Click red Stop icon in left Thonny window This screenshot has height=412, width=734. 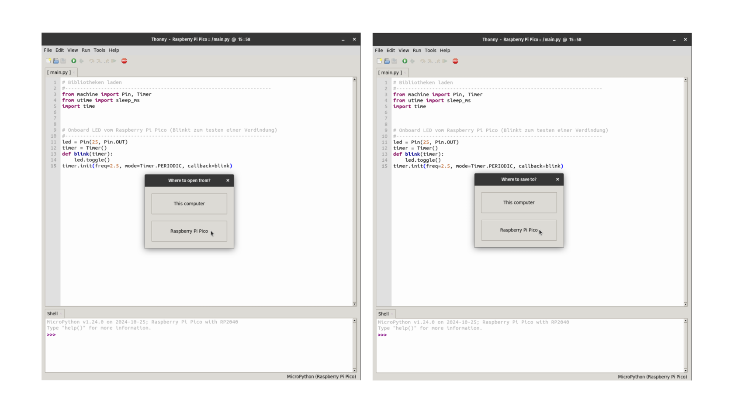pyautogui.click(x=125, y=61)
